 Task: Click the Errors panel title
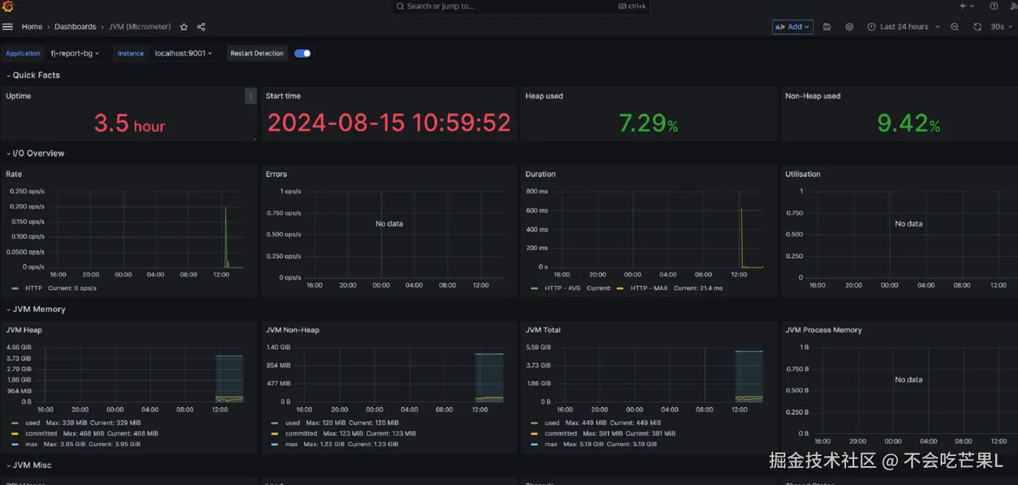click(276, 174)
